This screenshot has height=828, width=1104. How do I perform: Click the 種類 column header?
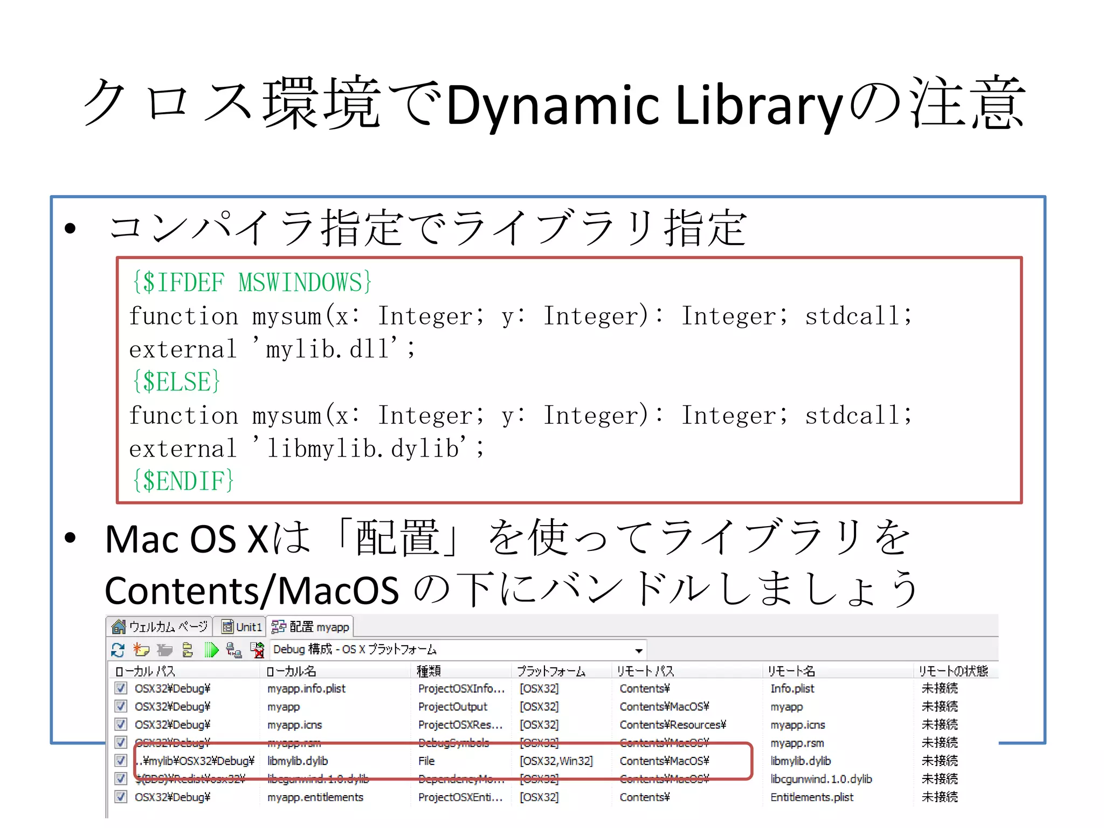(461, 671)
